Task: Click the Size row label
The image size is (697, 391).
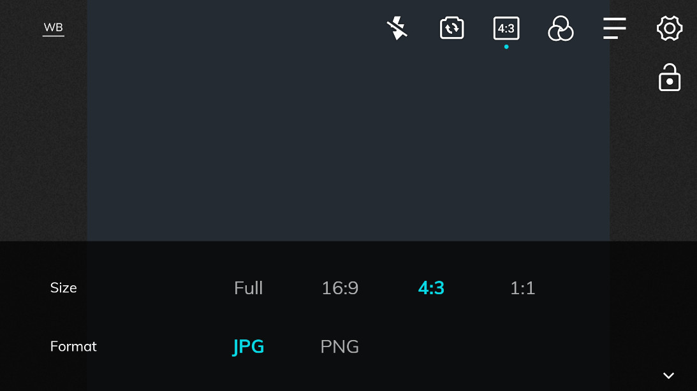Action: [x=64, y=288]
